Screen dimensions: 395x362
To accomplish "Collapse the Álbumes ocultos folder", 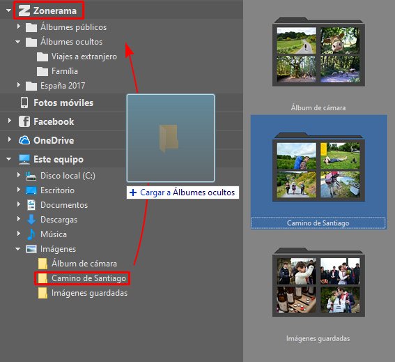I will 17,42.
